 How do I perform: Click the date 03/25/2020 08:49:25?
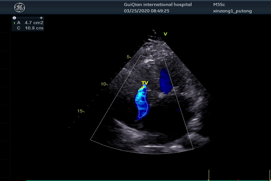click(146, 11)
